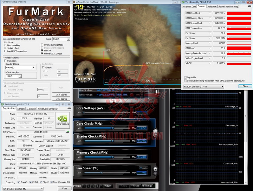Enable Log GPU Temperature

pyautogui.click(x=6, y=51)
